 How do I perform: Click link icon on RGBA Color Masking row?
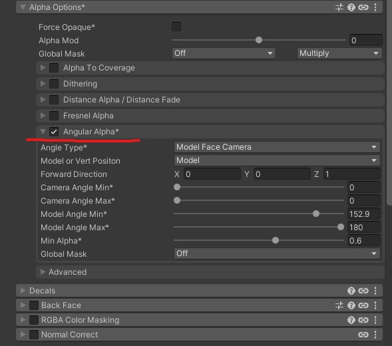[363, 320]
